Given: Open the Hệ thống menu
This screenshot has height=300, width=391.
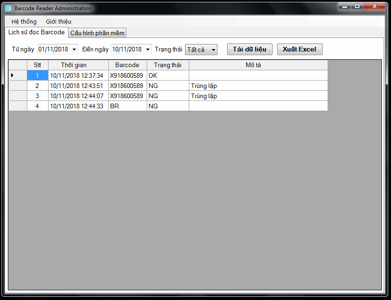Looking at the screenshot, I should tap(24, 22).
